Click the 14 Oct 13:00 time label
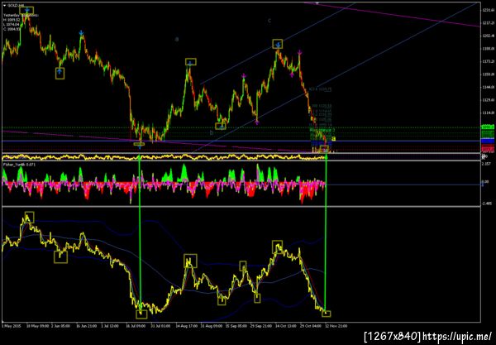 coord(286,326)
